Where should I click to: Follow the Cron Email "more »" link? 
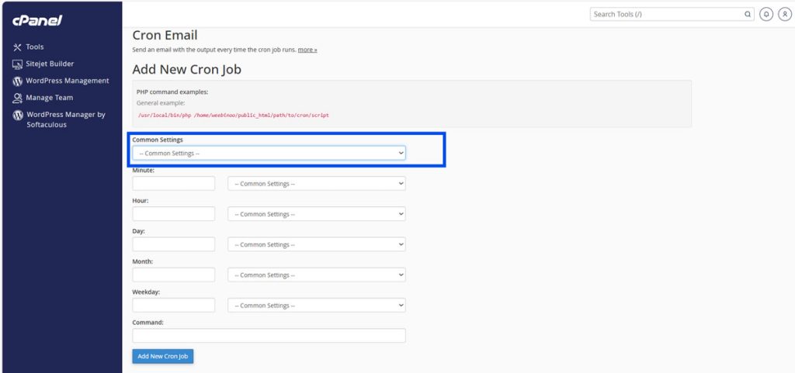click(x=307, y=50)
